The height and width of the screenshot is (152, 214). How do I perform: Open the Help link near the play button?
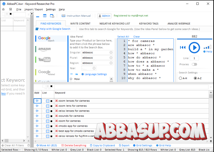(x=208, y=52)
